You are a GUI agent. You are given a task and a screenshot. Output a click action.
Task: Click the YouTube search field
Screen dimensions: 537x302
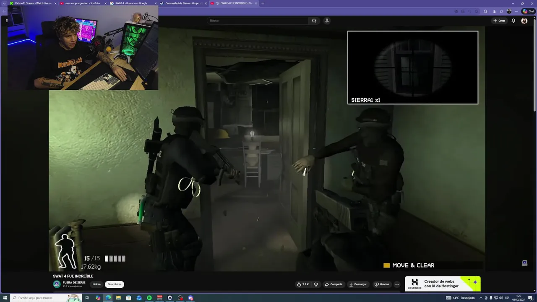coord(258,21)
